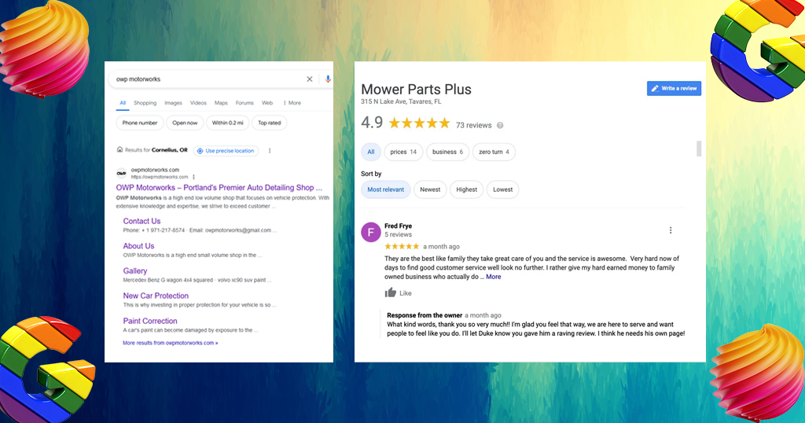
Task: Apply the Top rated filter chip
Action: (x=269, y=123)
